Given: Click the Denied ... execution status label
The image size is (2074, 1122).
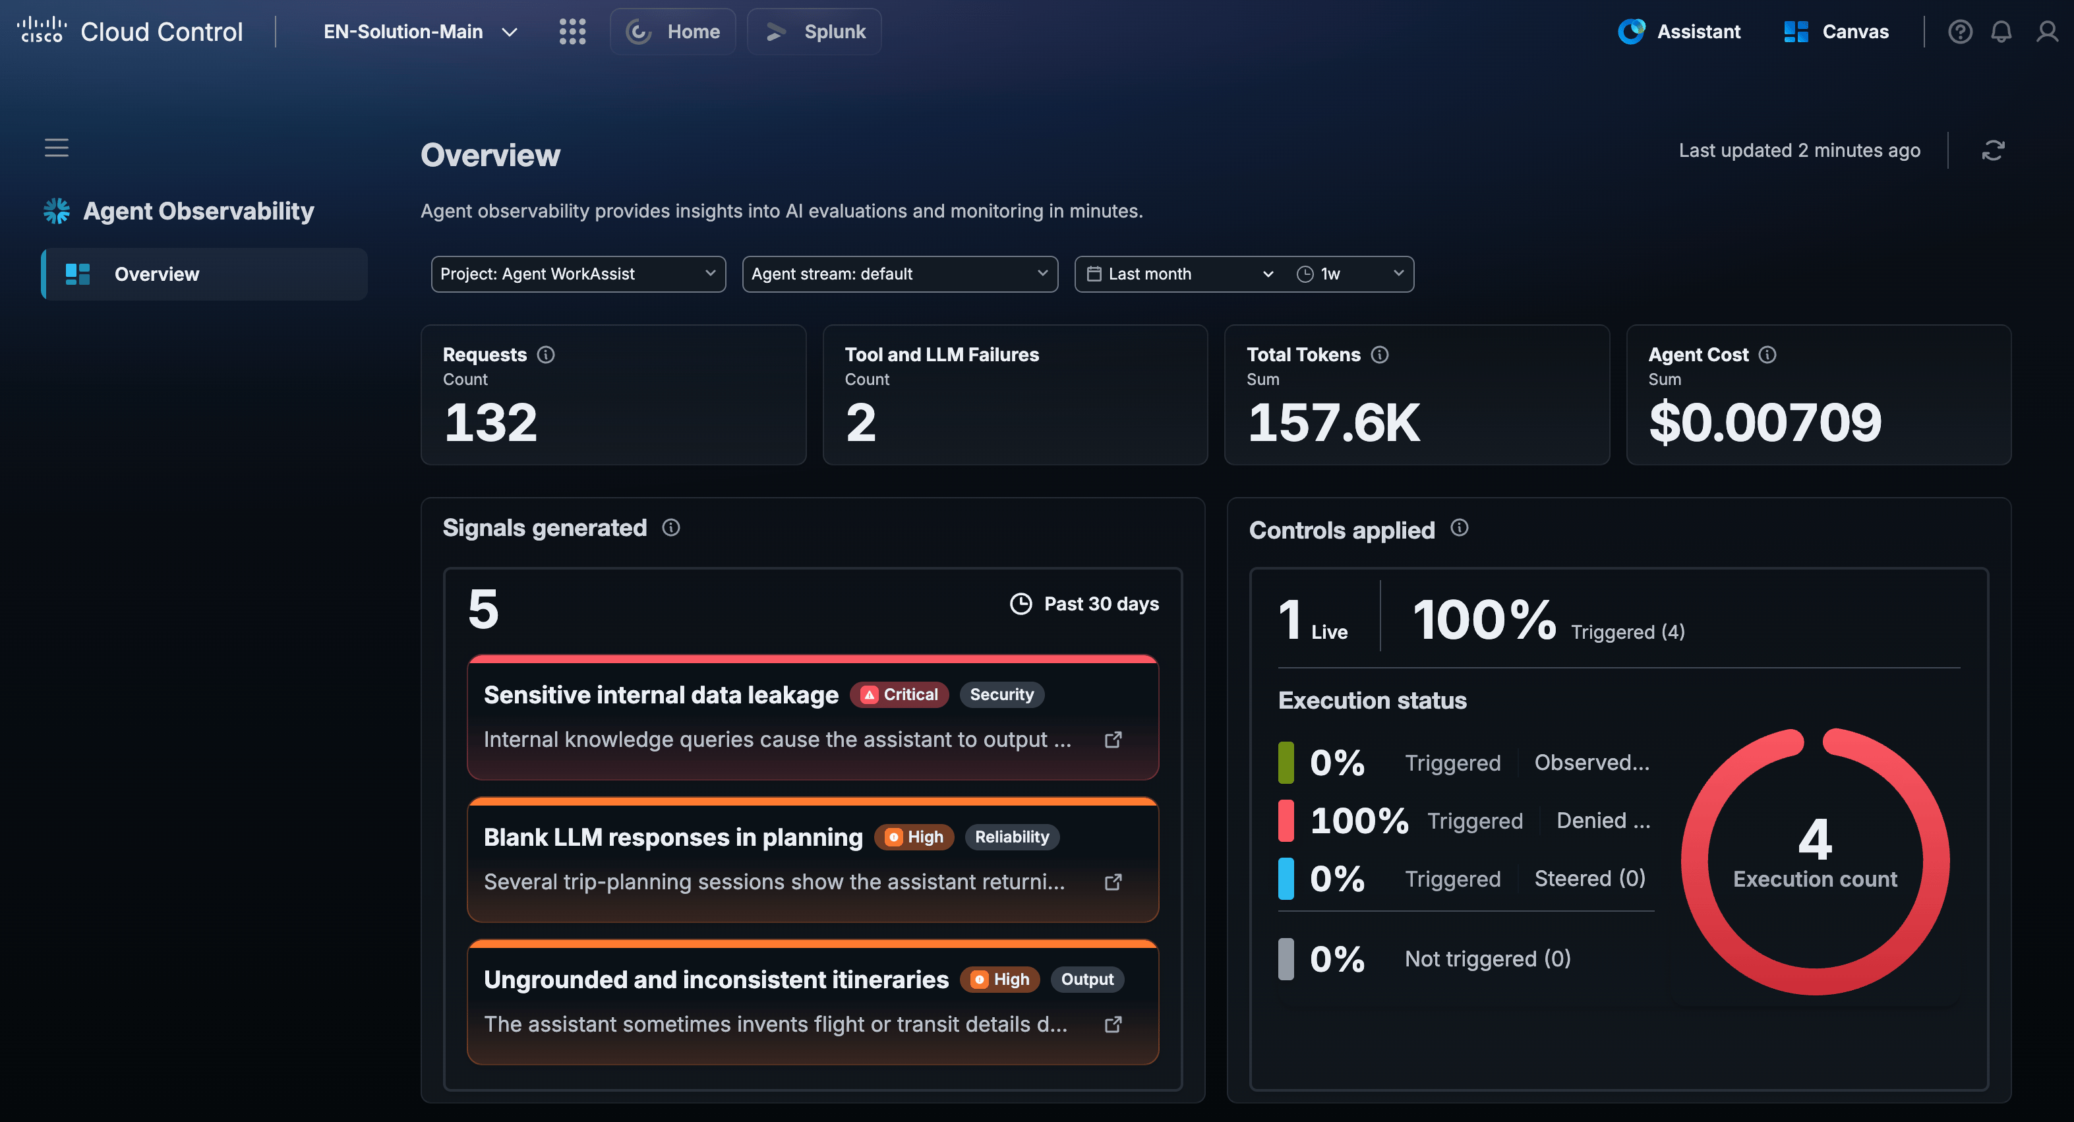Looking at the screenshot, I should 1603,820.
